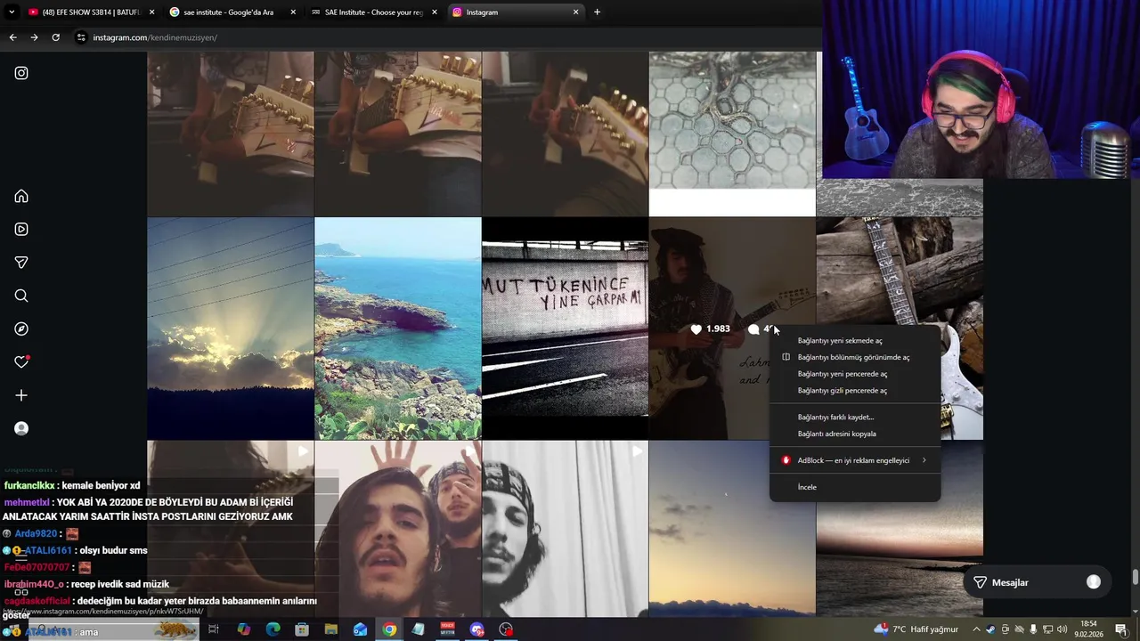
Task: Open Microsoft Store from taskbar
Action: 302,629
